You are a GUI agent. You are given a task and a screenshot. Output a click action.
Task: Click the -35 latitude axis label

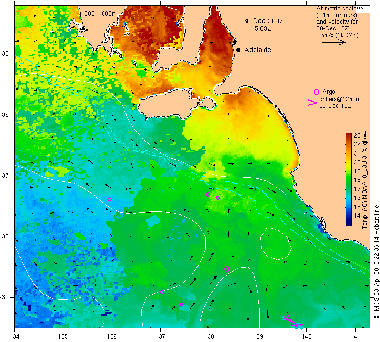5,54
